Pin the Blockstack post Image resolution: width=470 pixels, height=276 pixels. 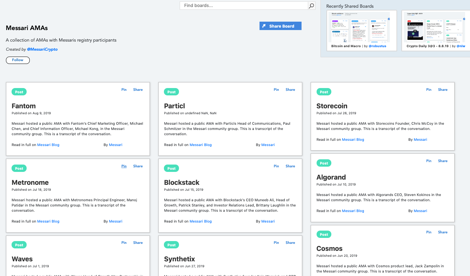(x=276, y=166)
